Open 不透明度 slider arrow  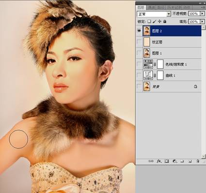coord(202,14)
